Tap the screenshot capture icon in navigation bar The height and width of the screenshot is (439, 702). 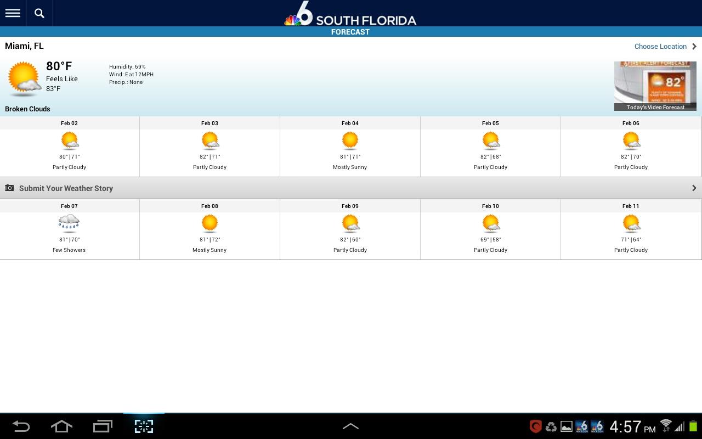tap(144, 426)
